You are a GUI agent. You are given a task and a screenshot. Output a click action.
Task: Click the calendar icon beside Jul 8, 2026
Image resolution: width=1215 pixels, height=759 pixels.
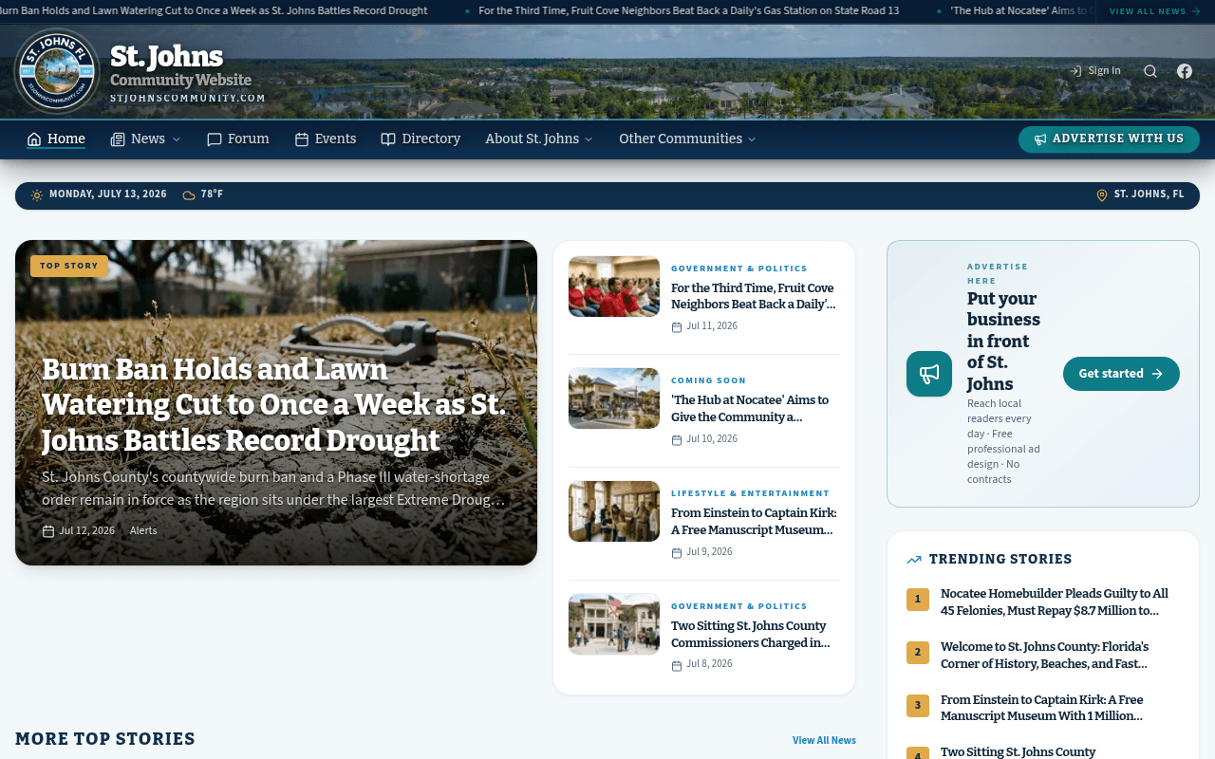677,666
